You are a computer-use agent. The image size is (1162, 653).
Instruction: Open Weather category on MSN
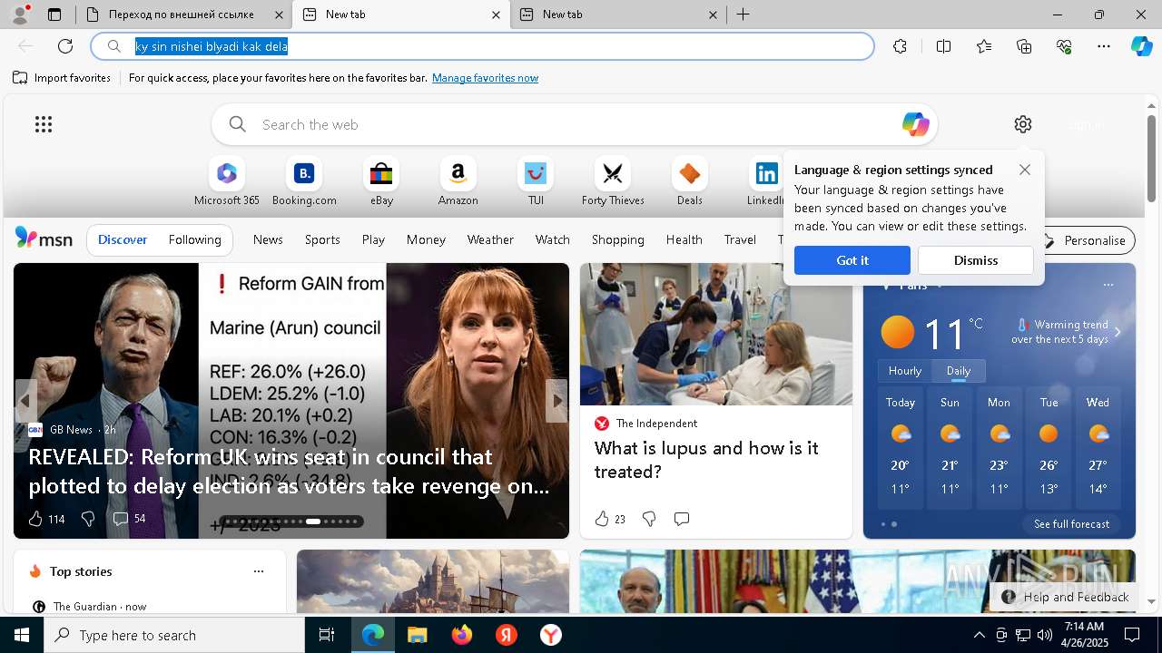pyautogui.click(x=490, y=239)
